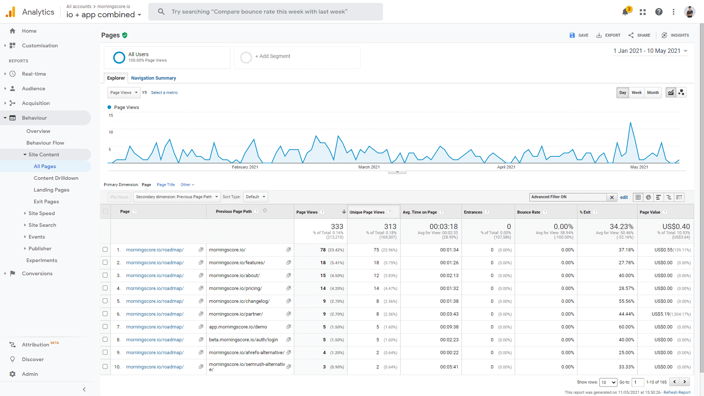Open the Sort Type Default dropdown
The image size is (704, 396).
pos(255,197)
